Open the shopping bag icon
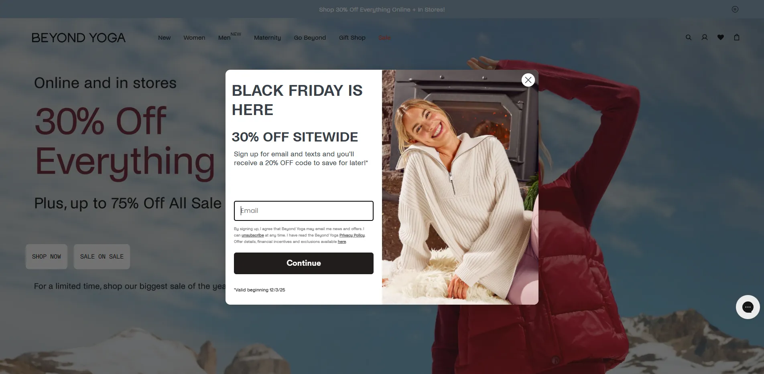Viewport: 764px width, 374px height. [737, 37]
